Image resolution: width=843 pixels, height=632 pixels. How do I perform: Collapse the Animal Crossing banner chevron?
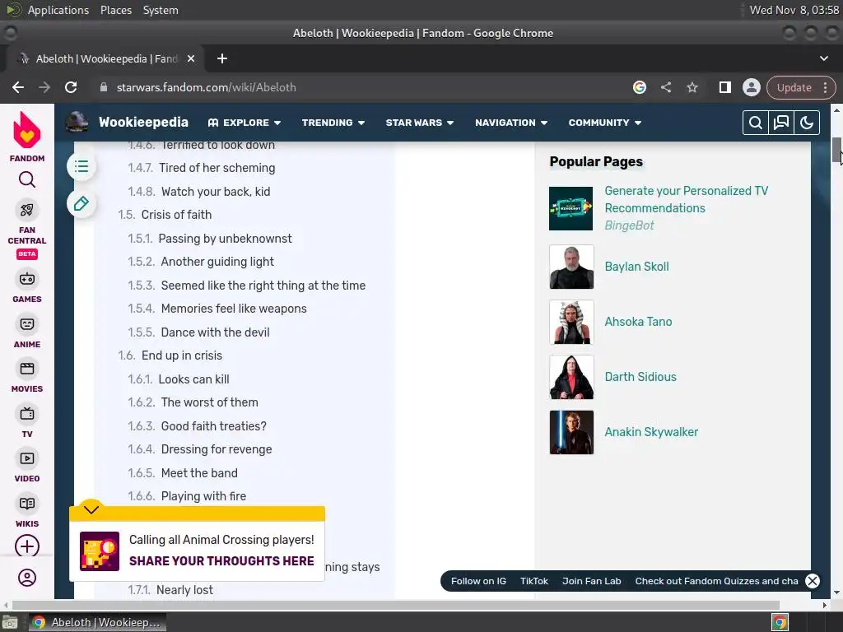pos(91,509)
